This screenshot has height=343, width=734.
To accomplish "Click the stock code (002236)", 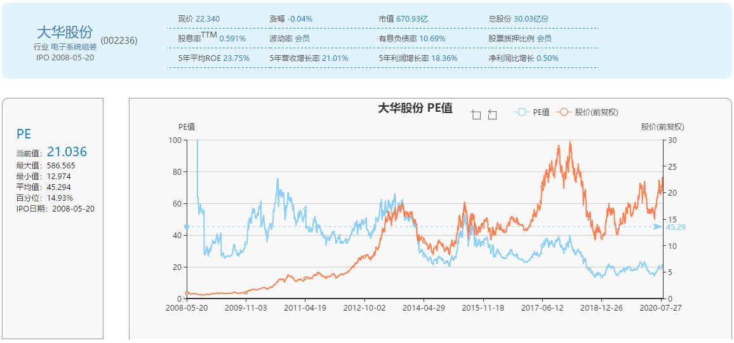I will point(119,41).
